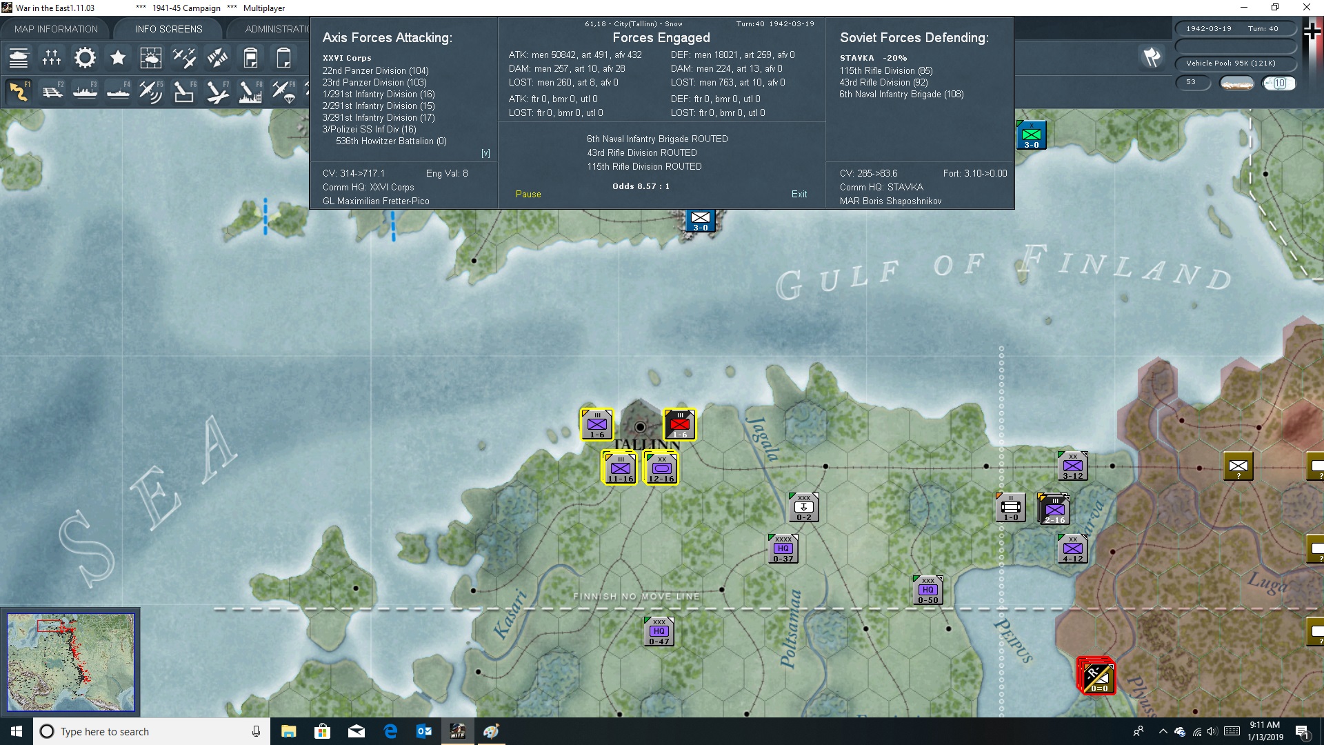The width and height of the screenshot is (1324, 745).
Task: Open the order of battle tank icon
Action: (x=19, y=58)
